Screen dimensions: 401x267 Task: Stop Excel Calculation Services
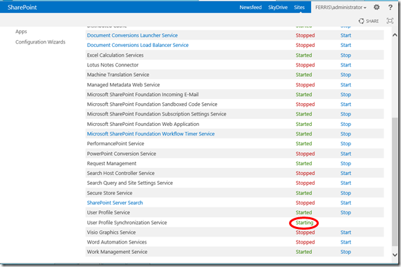pos(346,55)
